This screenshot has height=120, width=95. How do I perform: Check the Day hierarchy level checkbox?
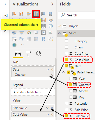[71, 97]
